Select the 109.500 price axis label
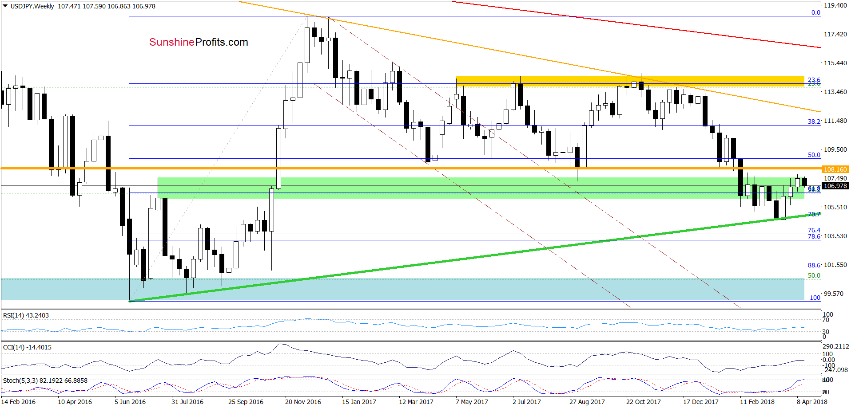The image size is (851, 408). 835,149
